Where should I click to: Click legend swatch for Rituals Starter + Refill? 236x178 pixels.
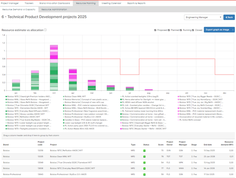pos(121,129)
